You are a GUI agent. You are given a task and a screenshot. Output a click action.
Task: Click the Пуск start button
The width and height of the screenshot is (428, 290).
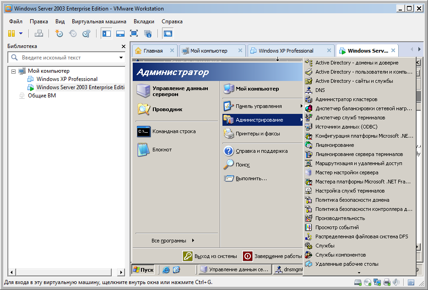click(143, 270)
